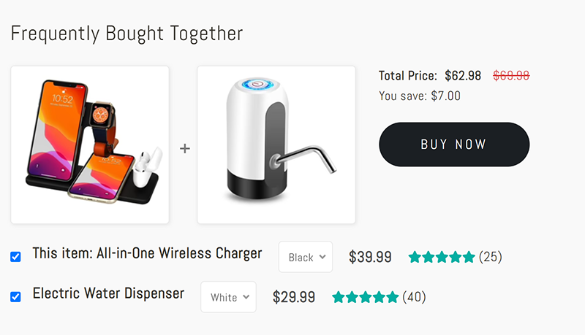585x335 pixels.
Task: Open the Electric Water Dispenser product link
Action: [108, 293]
